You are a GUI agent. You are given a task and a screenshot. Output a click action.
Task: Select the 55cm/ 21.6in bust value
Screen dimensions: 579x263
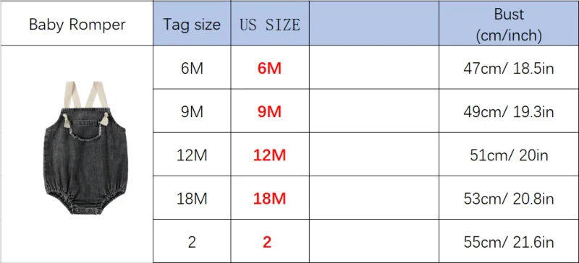point(509,242)
